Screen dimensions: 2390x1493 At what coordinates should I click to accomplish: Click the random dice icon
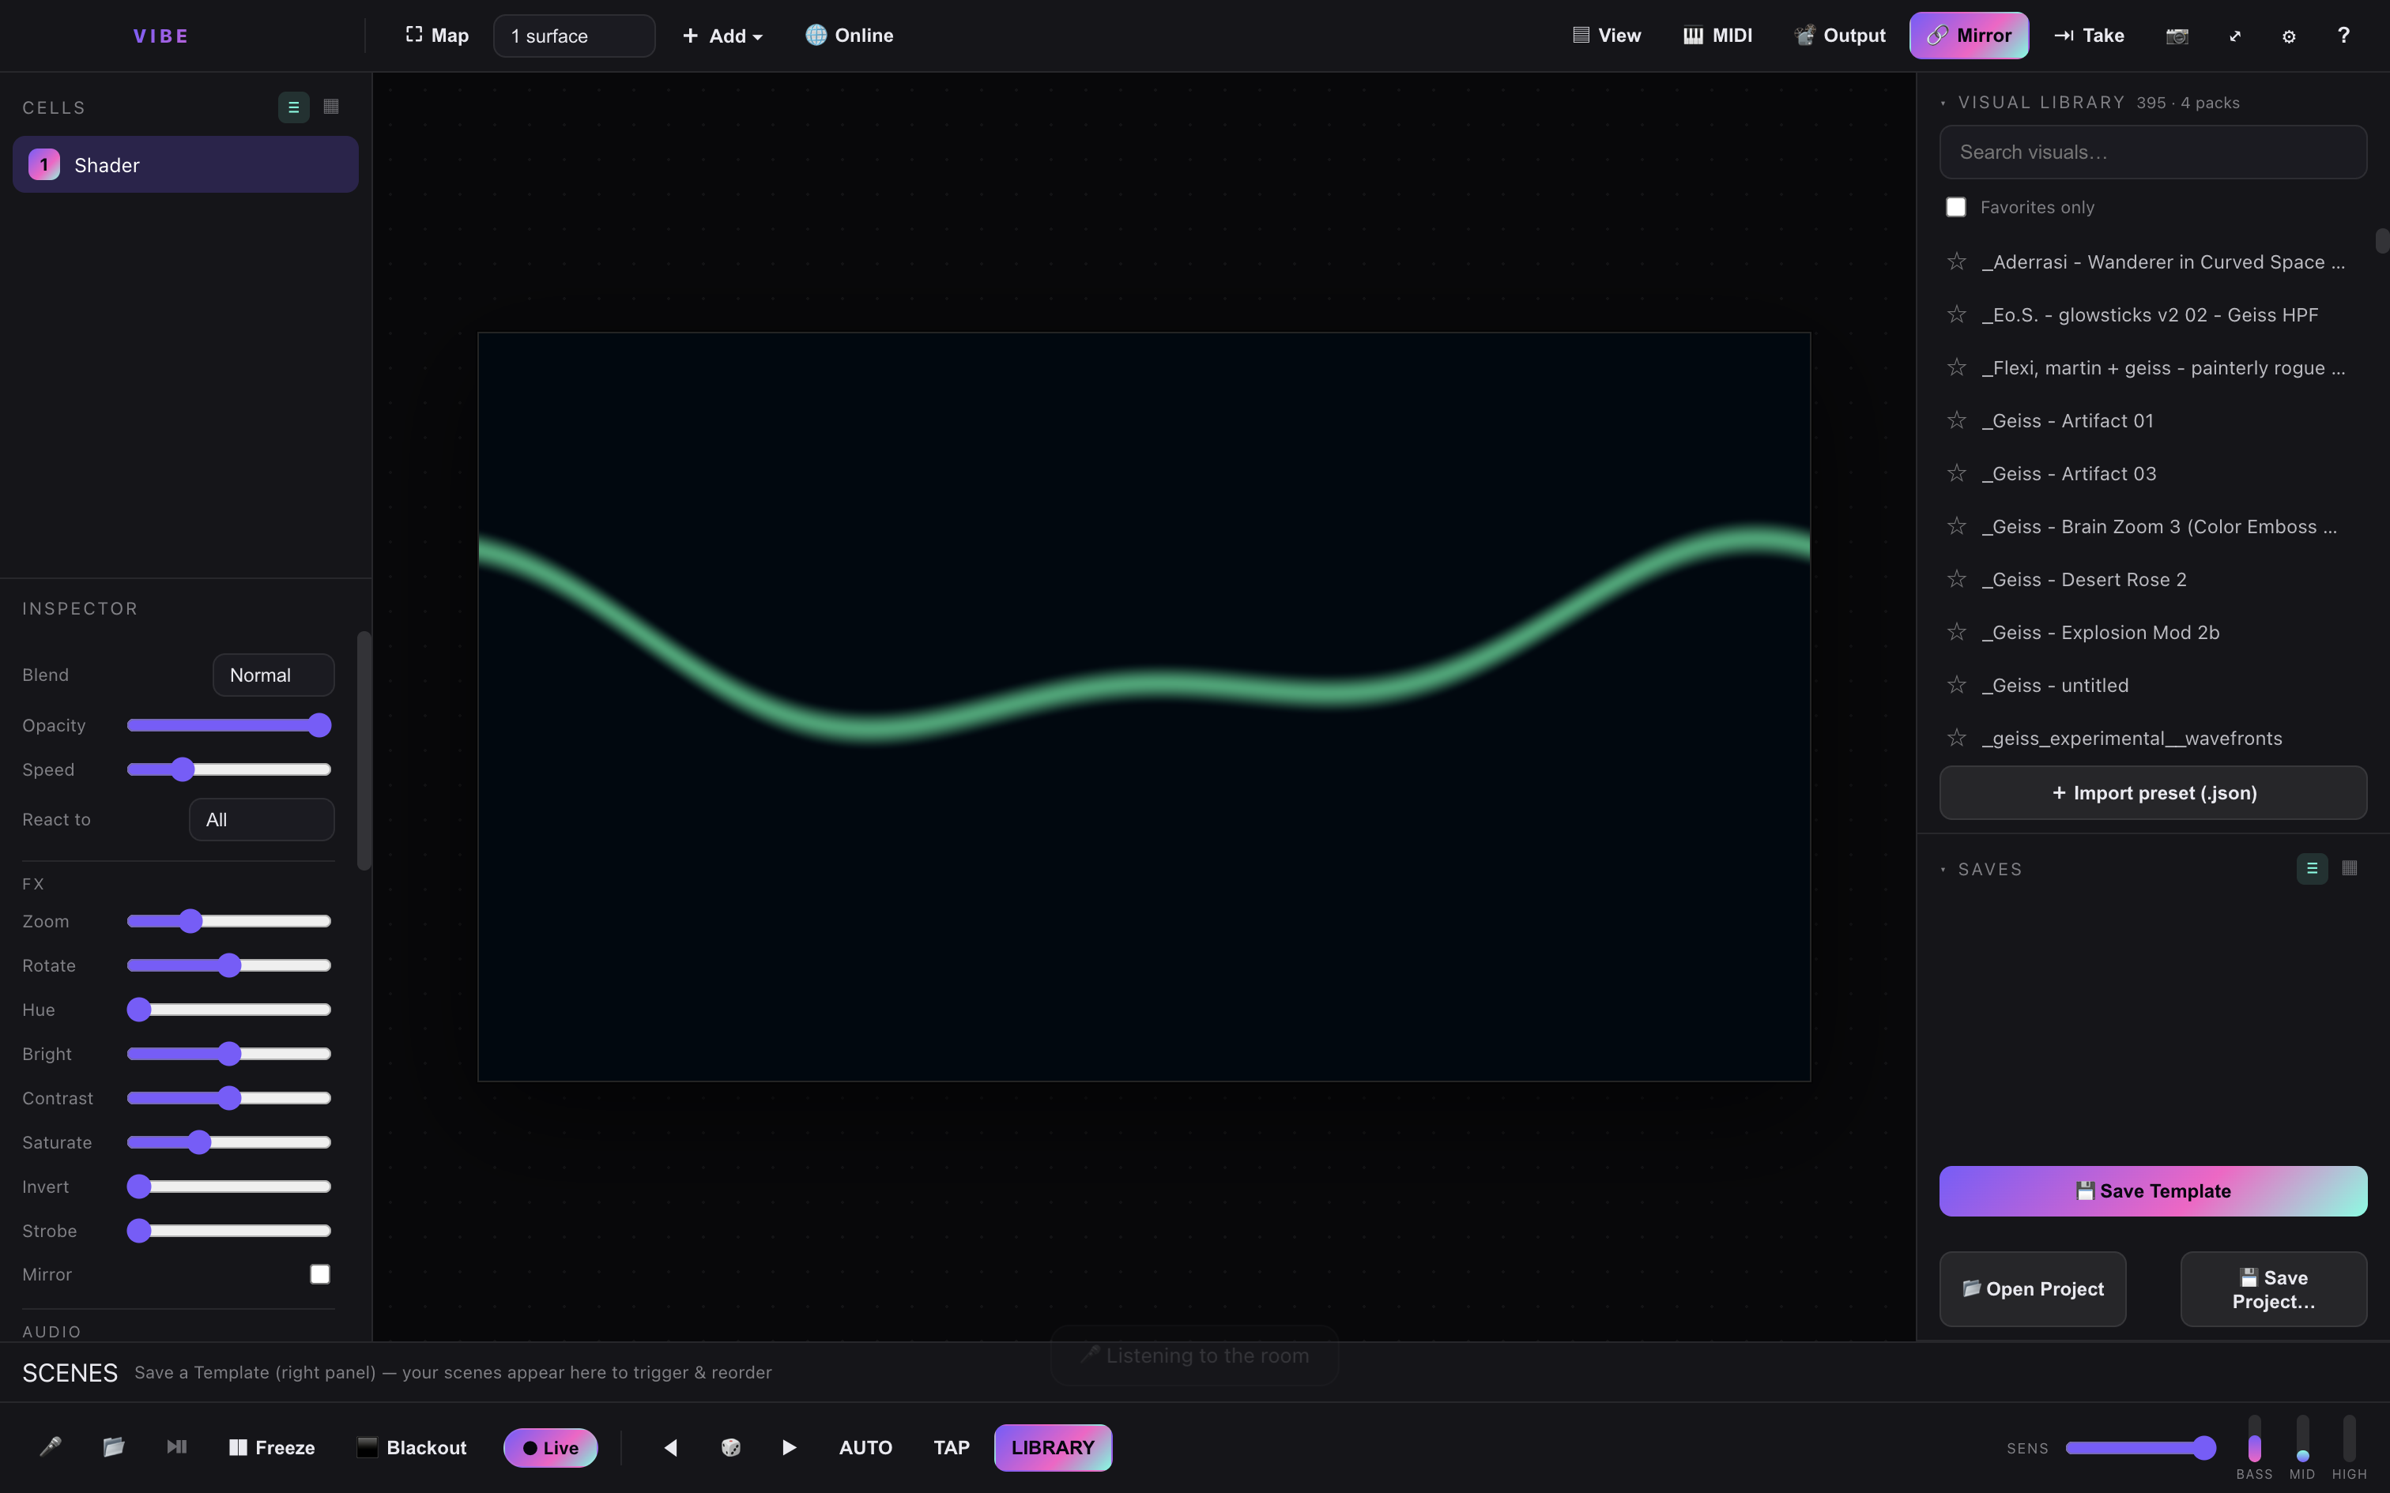(731, 1447)
